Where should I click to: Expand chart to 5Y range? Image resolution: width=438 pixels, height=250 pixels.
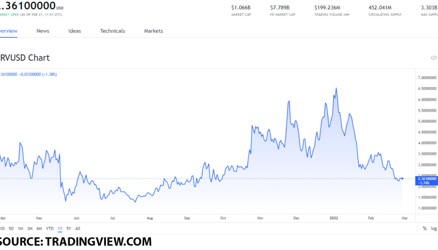[x=69, y=228]
